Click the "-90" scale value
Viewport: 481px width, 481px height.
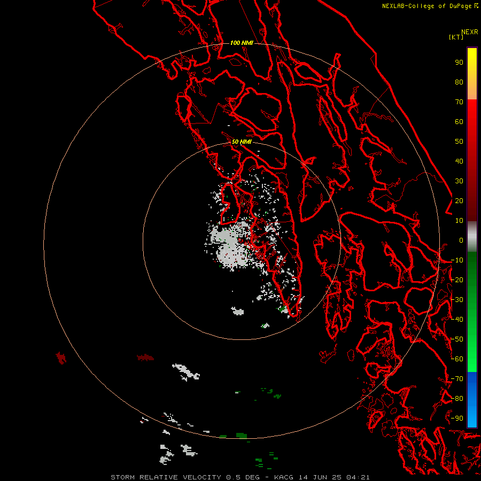(x=457, y=418)
